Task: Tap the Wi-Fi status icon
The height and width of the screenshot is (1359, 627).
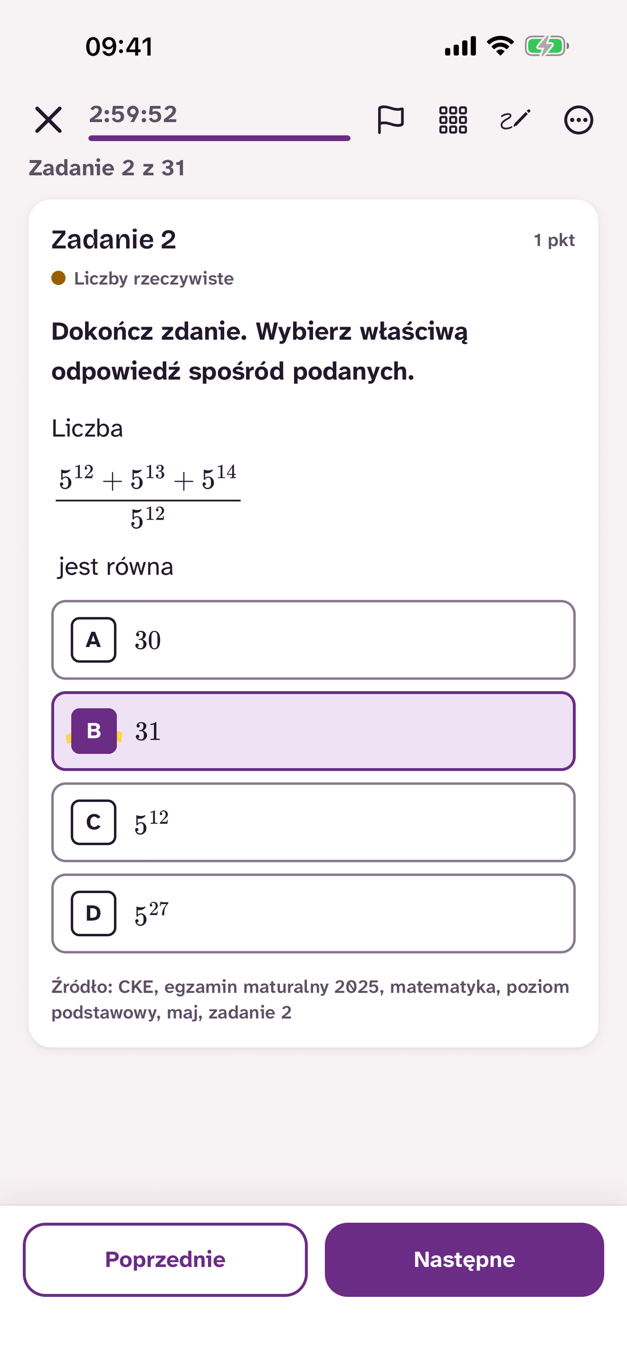Action: [x=500, y=46]
